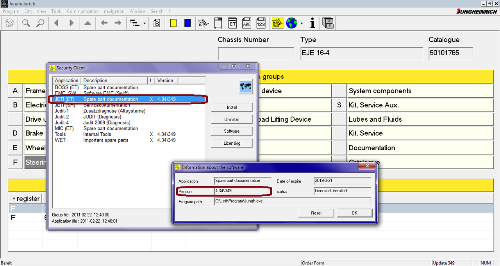
Task: Select the Kit, Service Aux. group
Action: [x=421, y=105]
